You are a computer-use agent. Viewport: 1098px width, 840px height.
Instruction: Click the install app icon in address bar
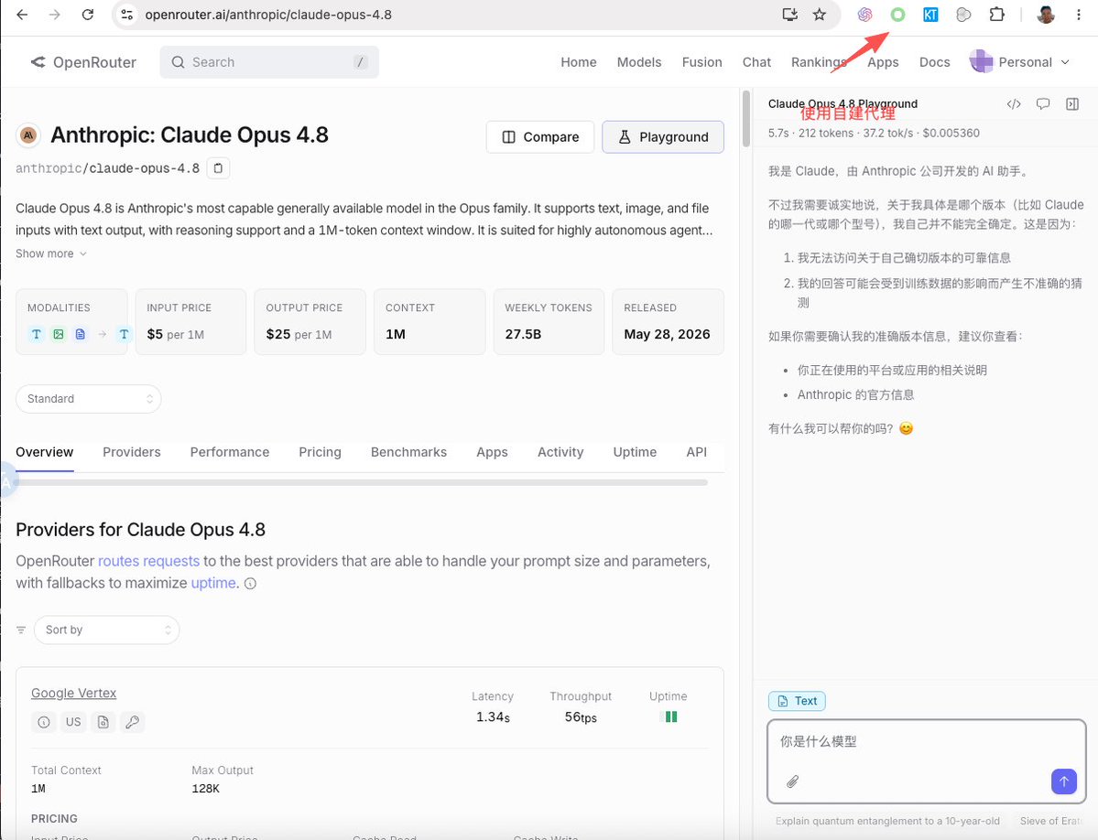coord(790,15)
